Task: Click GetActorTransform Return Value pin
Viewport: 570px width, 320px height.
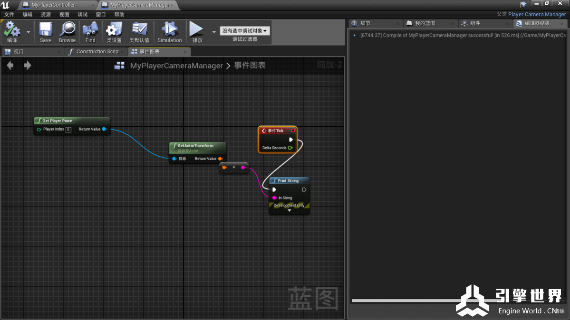Action: pos(220,159)
